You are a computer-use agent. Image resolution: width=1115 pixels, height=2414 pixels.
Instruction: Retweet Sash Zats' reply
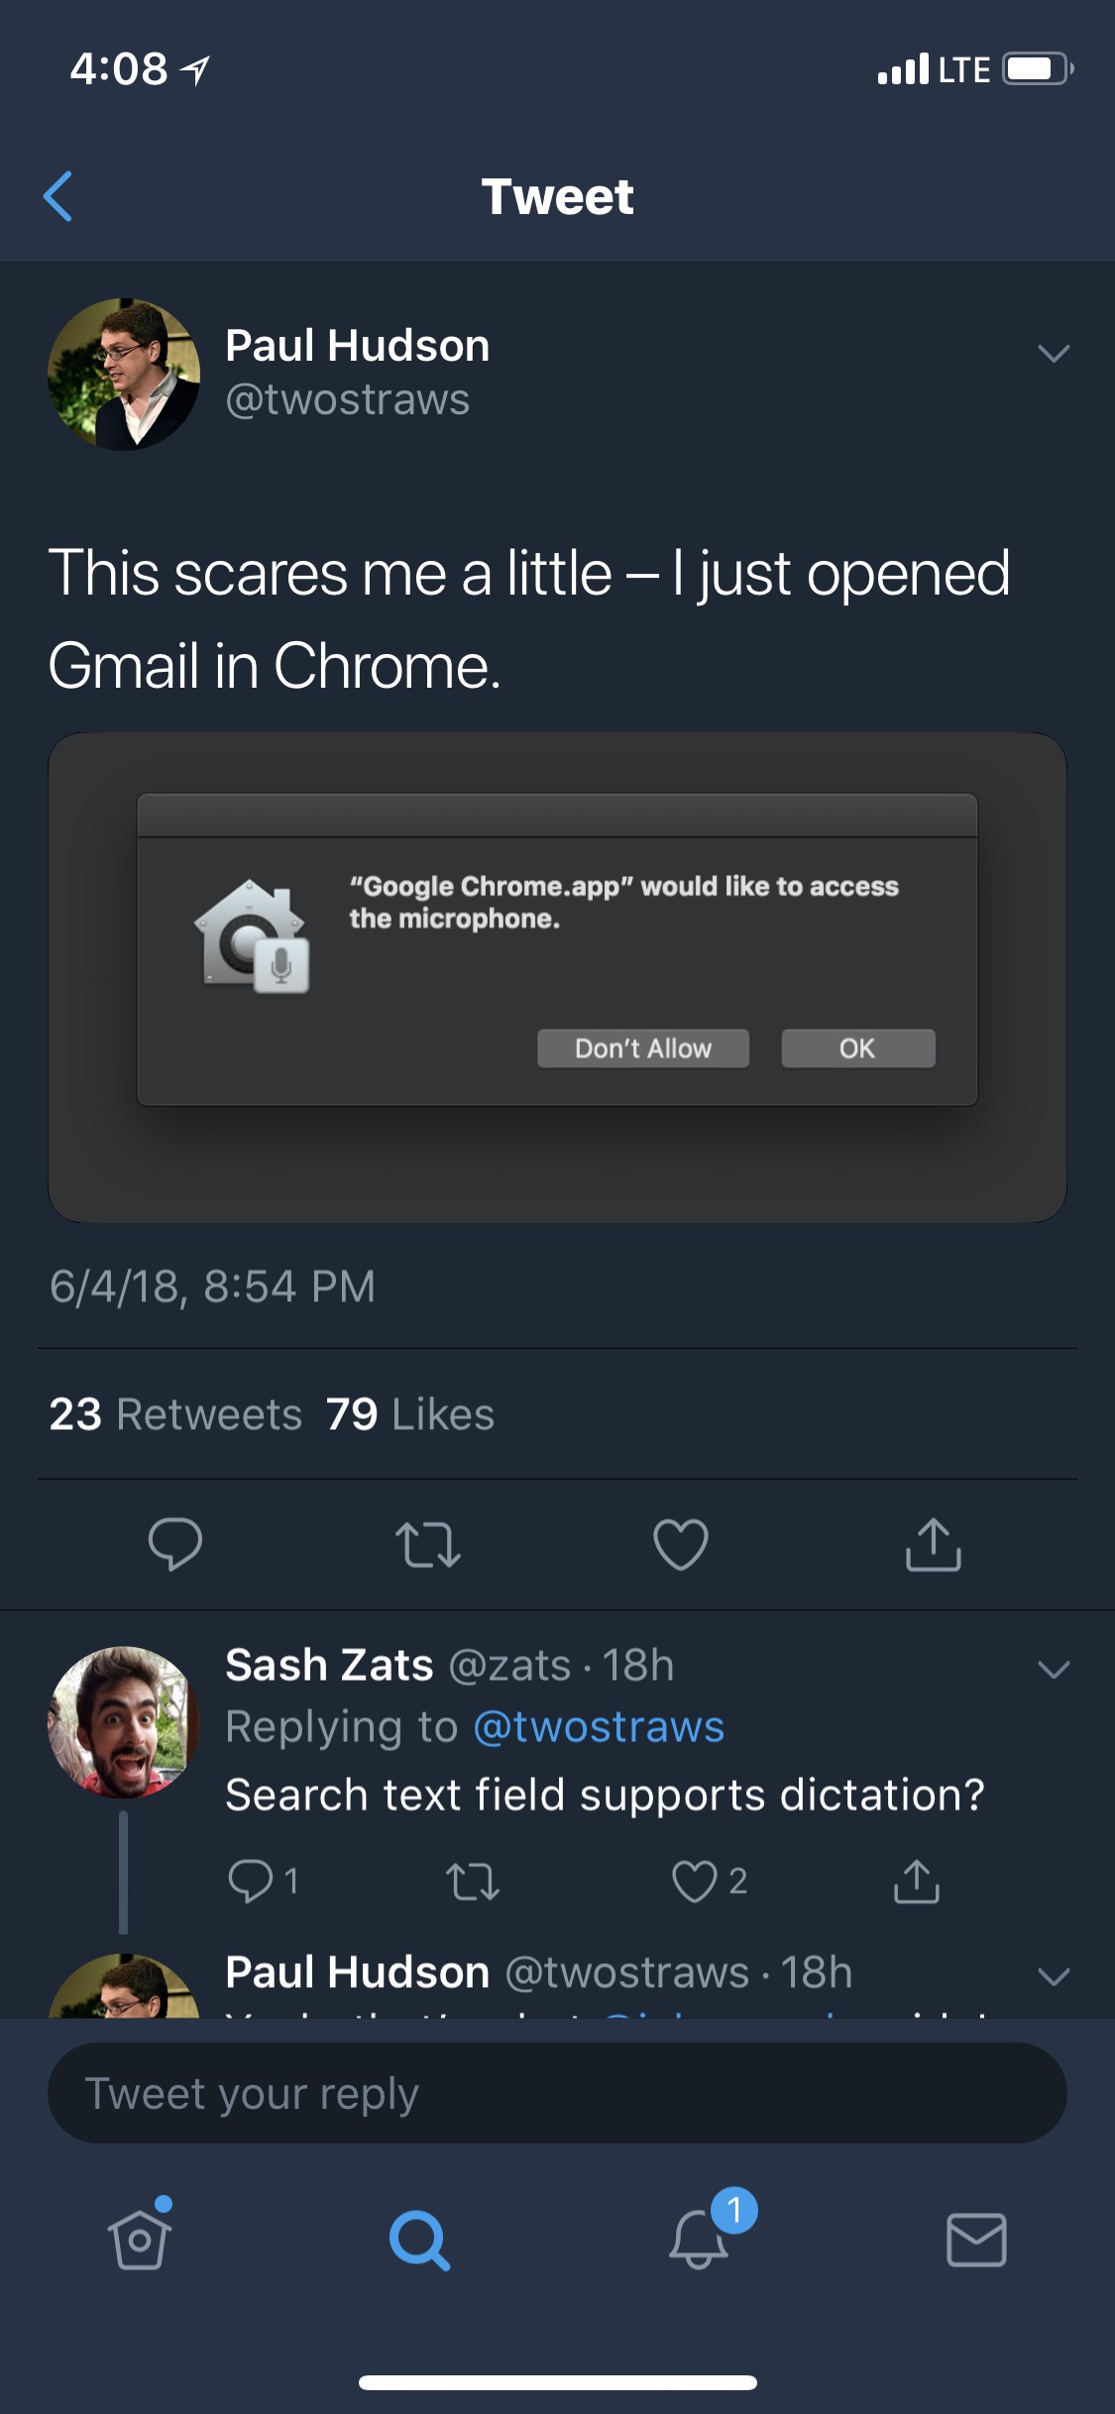point(473,1881)
